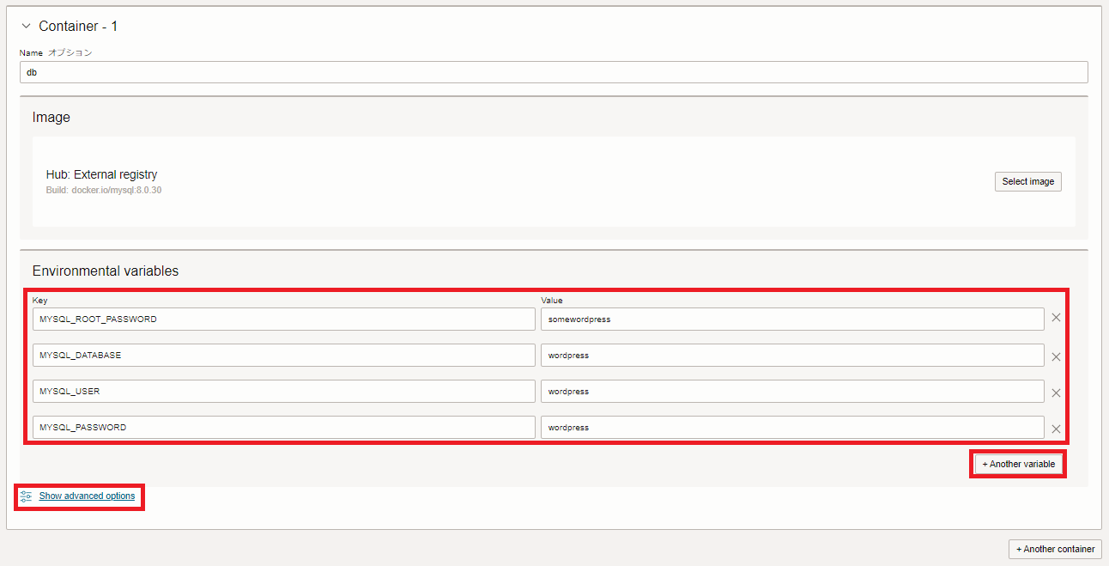
Task: Edit the value field for MYSQL_PASSWORD
Action: [x=791, y=427]
